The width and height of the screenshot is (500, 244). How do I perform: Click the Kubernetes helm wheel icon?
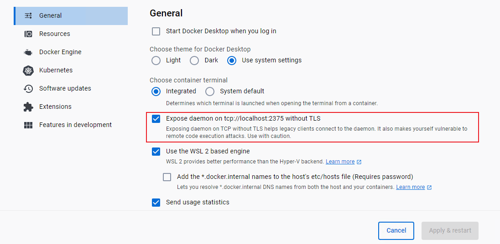tap(28, 70)
